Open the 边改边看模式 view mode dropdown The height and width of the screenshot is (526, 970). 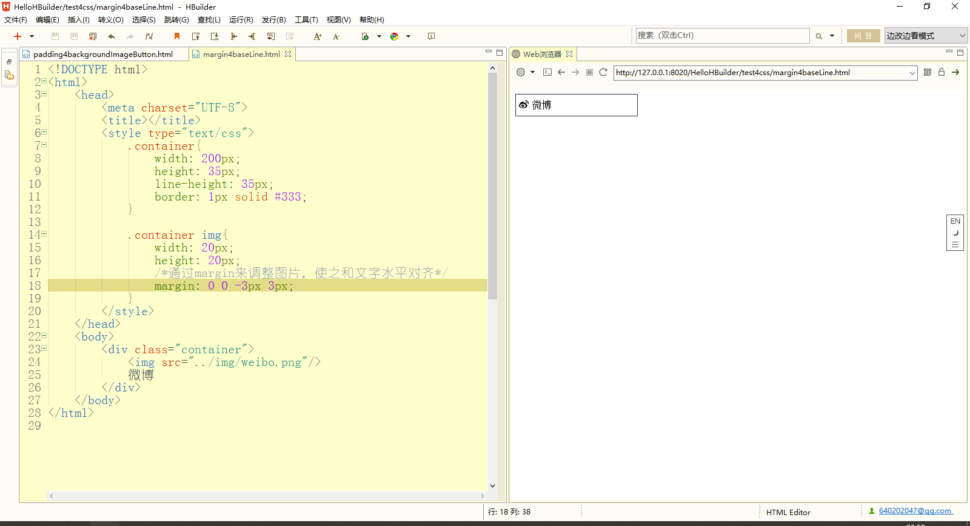[926, 36]
